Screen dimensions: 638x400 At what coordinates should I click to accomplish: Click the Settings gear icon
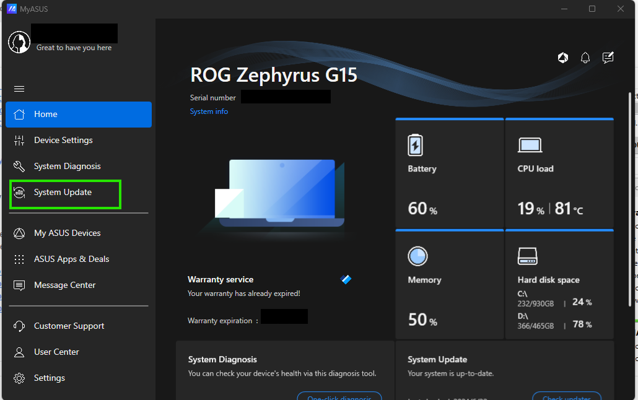point(19,378)
